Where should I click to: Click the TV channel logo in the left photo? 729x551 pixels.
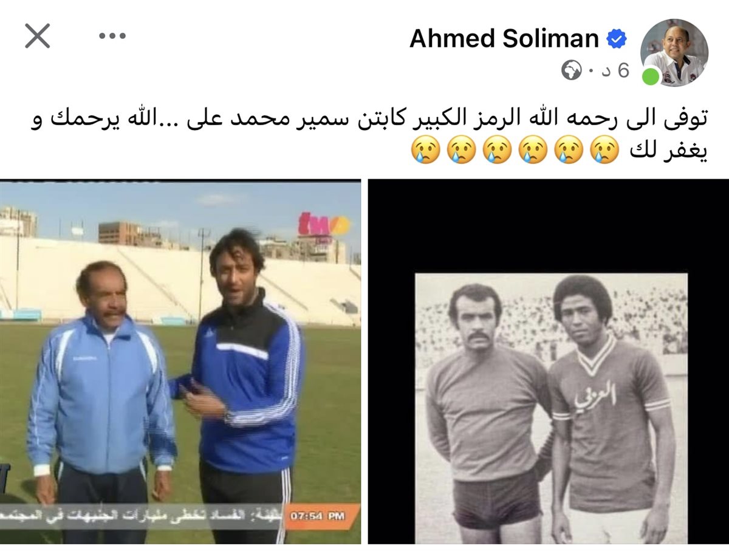[323, 225]
